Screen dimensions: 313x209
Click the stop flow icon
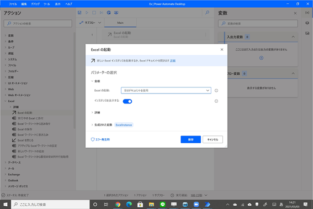click(94, 13)
